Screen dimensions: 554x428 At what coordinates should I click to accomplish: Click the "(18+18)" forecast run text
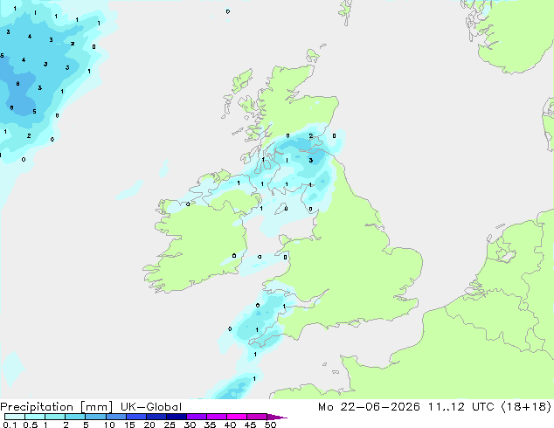(x=526, y=407)
